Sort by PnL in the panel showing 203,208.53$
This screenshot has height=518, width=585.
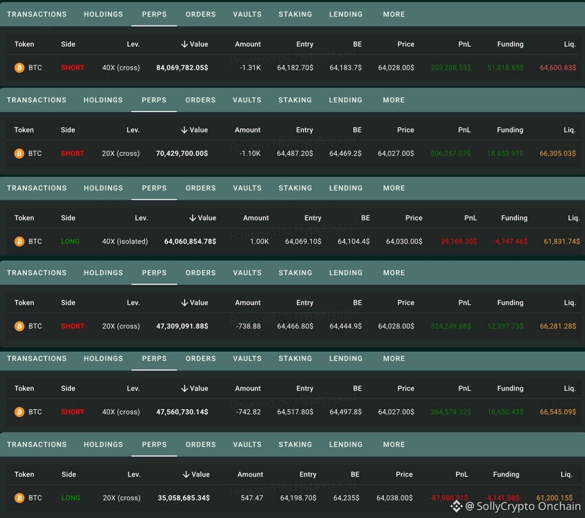pos(464,44)
